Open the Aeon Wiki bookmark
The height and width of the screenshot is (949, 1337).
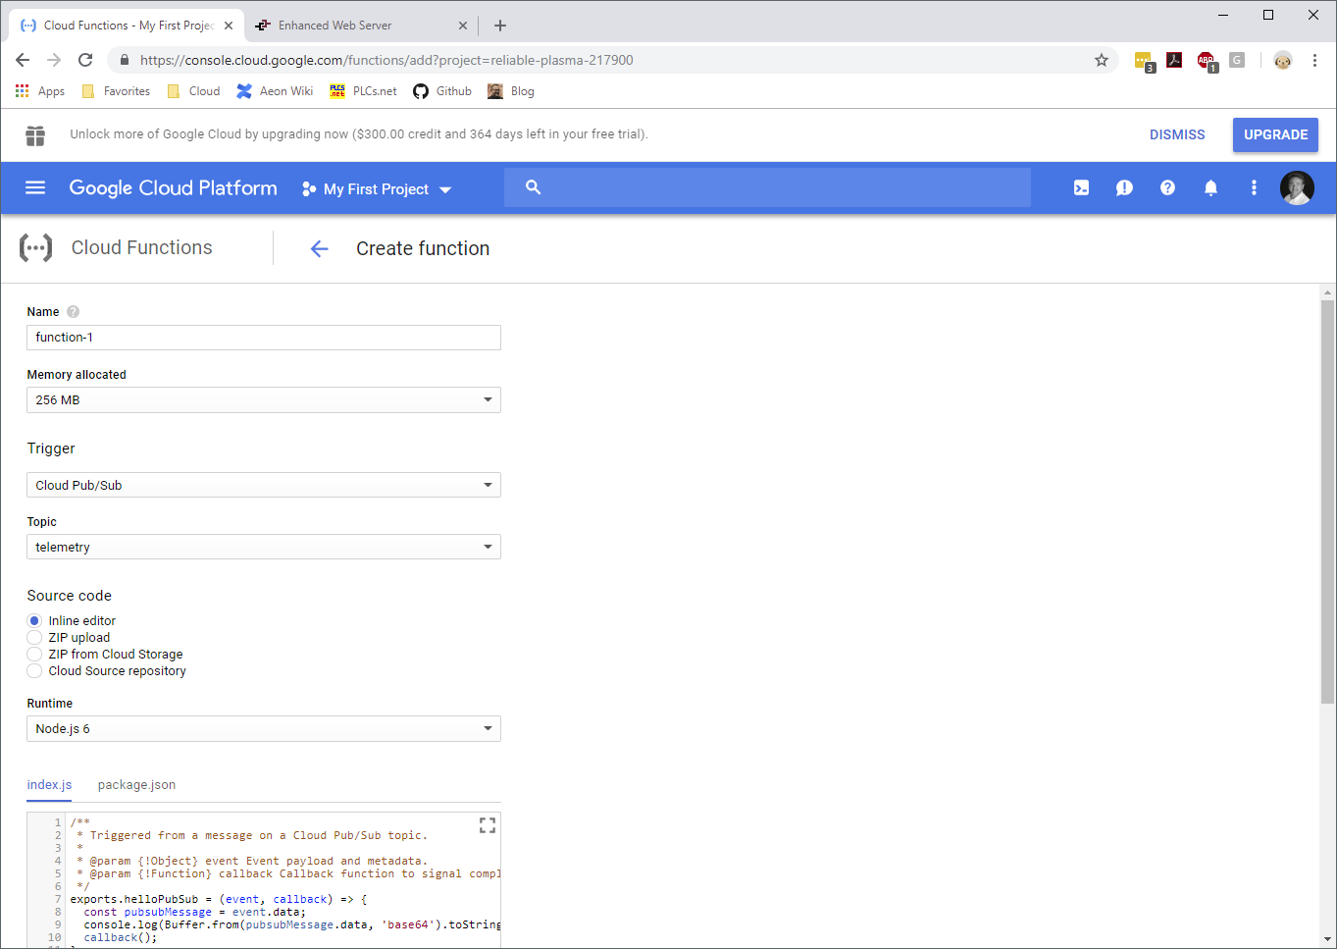(x=275, y=91)
